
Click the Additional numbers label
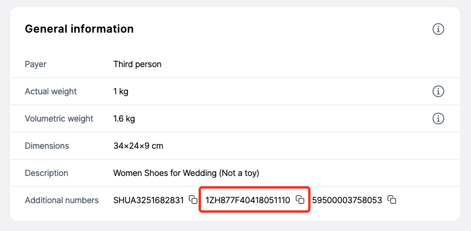(x=62, y=200)
